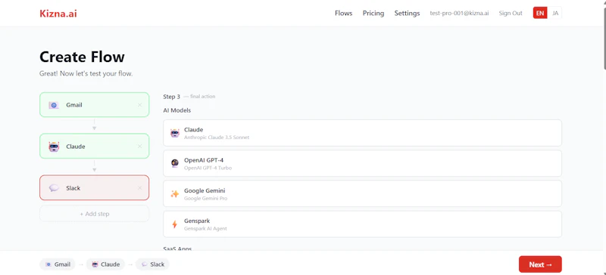Click the "final action" label

202,97
